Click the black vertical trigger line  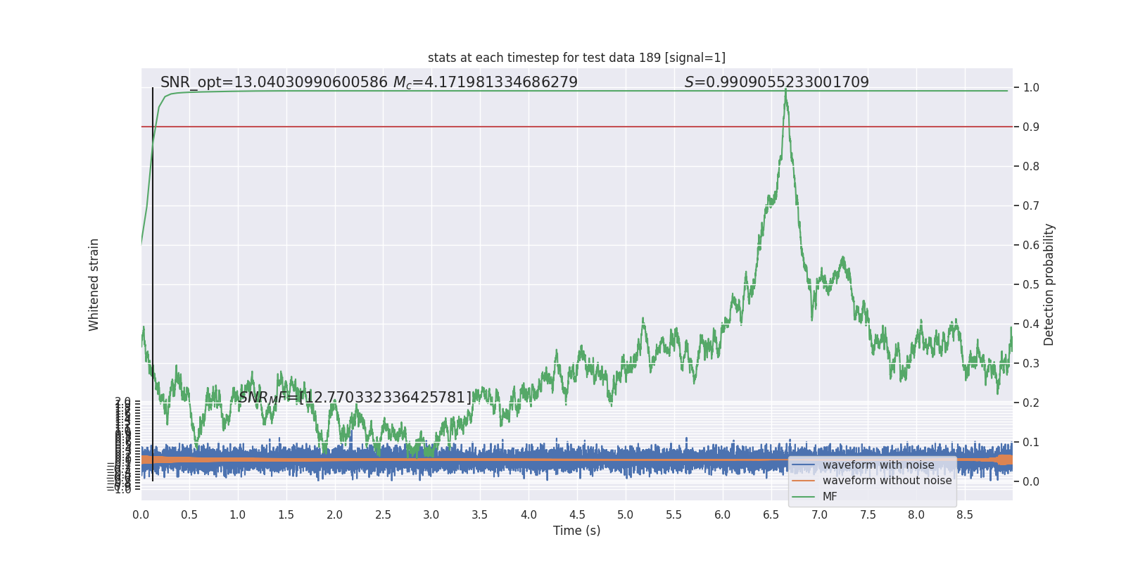pyautogui.click(x=153, y=284)
